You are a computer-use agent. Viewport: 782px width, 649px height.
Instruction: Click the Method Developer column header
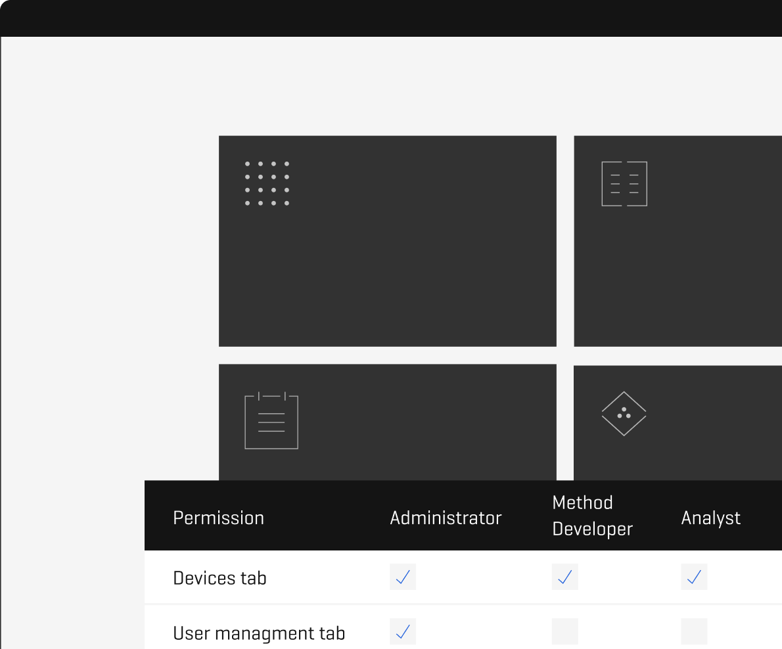coord(593,516)
